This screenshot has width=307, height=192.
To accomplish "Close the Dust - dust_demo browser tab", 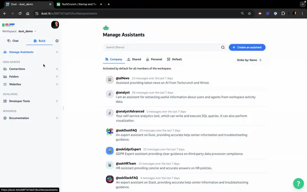I will coord(50,4).
